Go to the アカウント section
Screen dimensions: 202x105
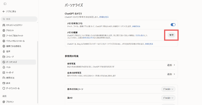pyautogui.click(x=19, y=30)
